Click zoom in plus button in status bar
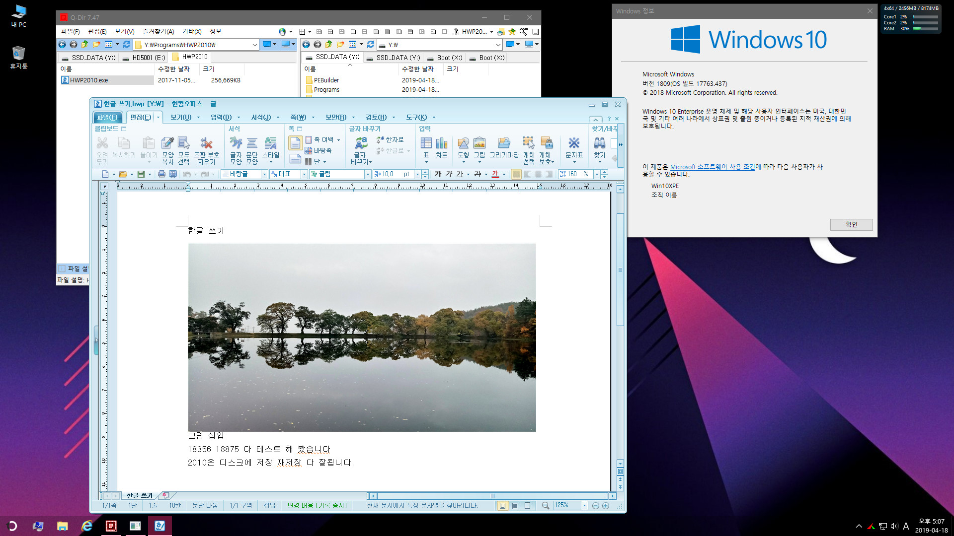The height and width of the screenshot is (536, 954). click(x=606, y=506)
